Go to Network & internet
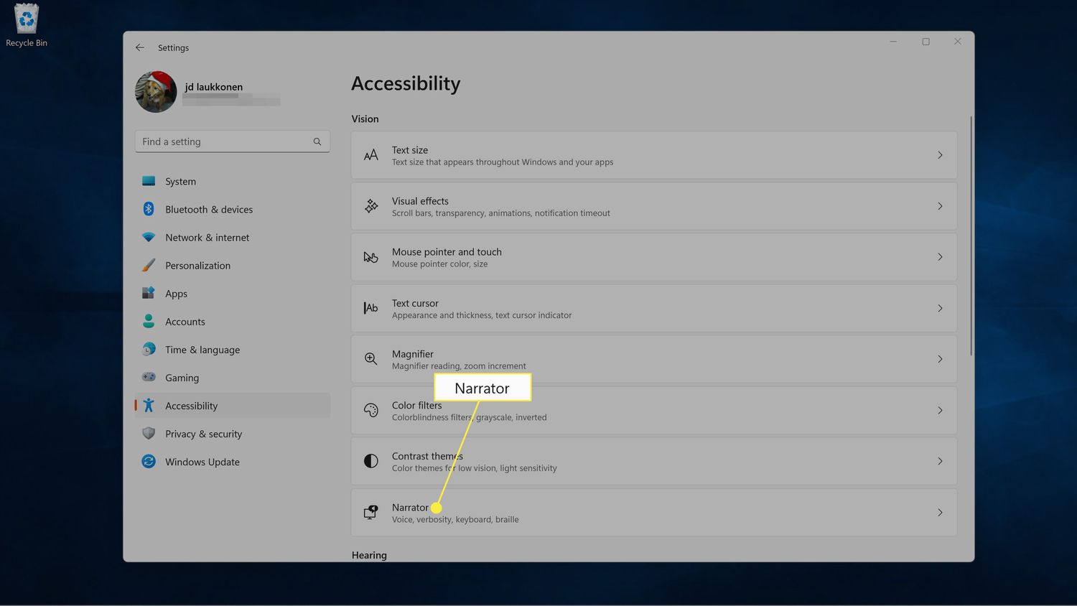The height and width of the screenshot is (606, 1077). (x=233, y=237)
